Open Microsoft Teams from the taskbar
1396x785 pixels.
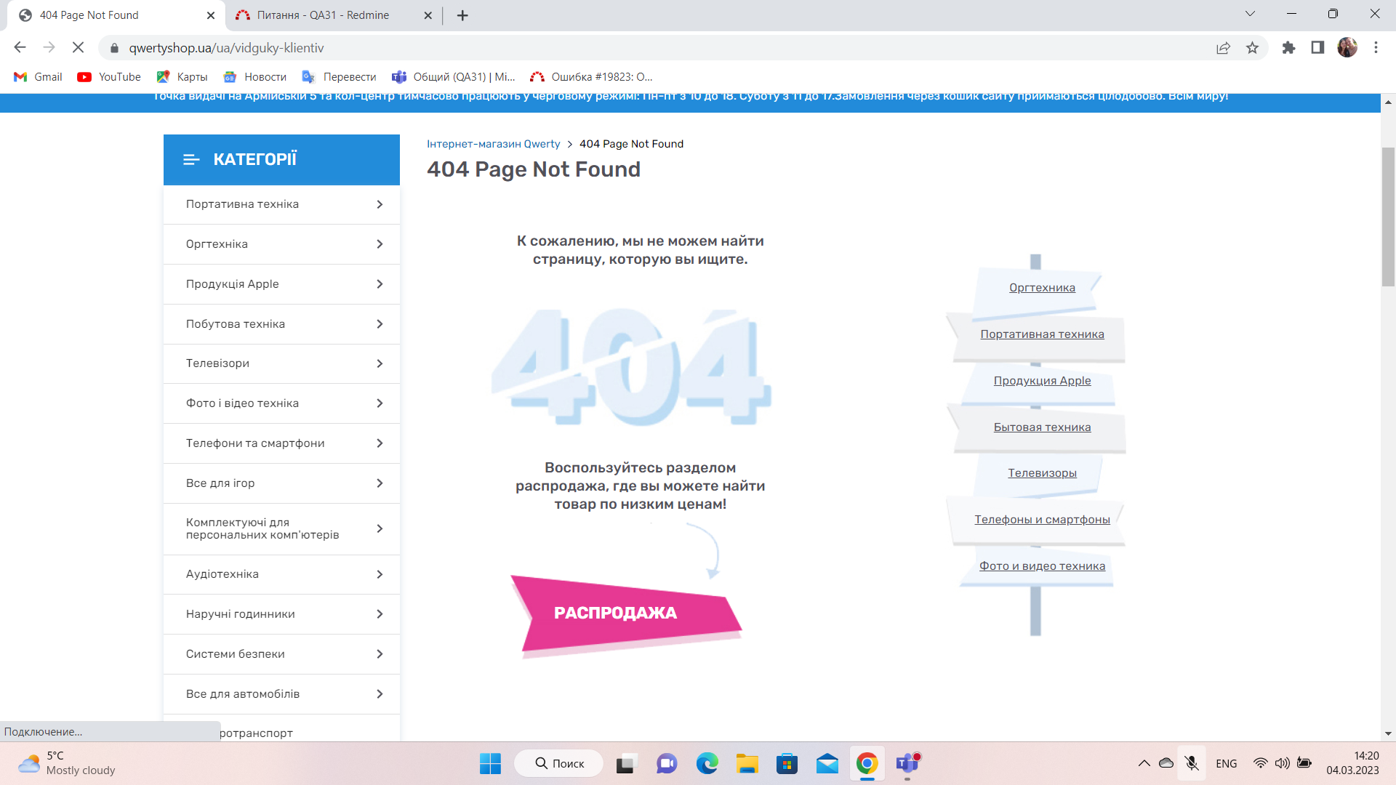coord(907,764)
